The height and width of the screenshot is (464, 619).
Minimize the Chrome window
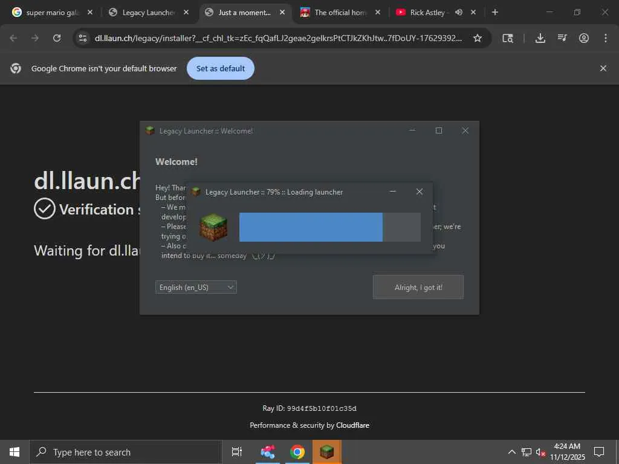[549, 12]
